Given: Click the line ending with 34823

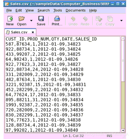Looking at the screenshot, I should tap(43, 44).
